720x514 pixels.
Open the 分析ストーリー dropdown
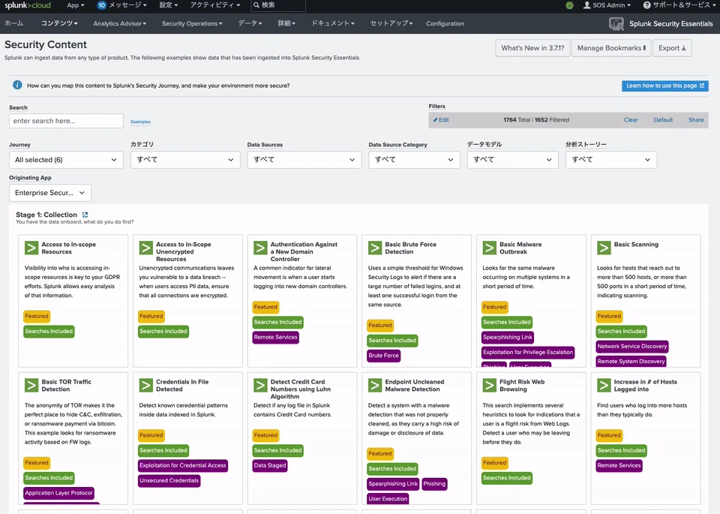click(x=611, y=160)
